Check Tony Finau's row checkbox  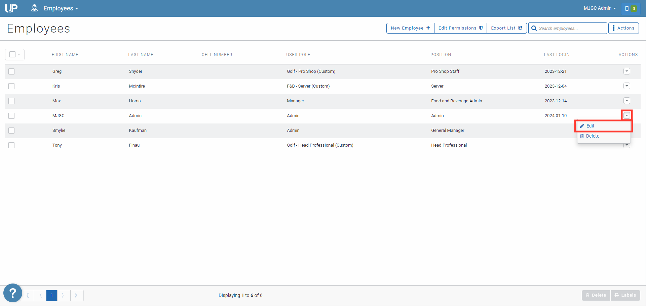(11, 145)
